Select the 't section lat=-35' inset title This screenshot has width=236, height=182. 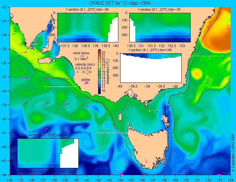pyautogui.click(x=160, y=9)
